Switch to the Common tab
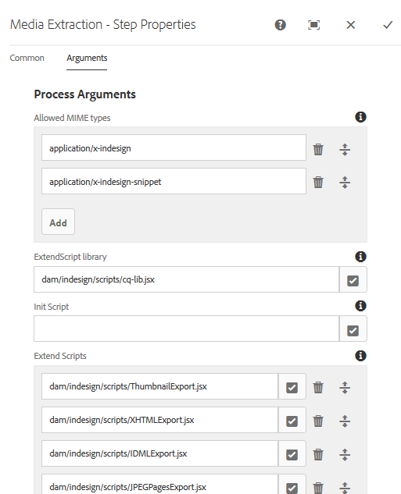The width and height of the screenshot is (401, 494). coord(27,58)
